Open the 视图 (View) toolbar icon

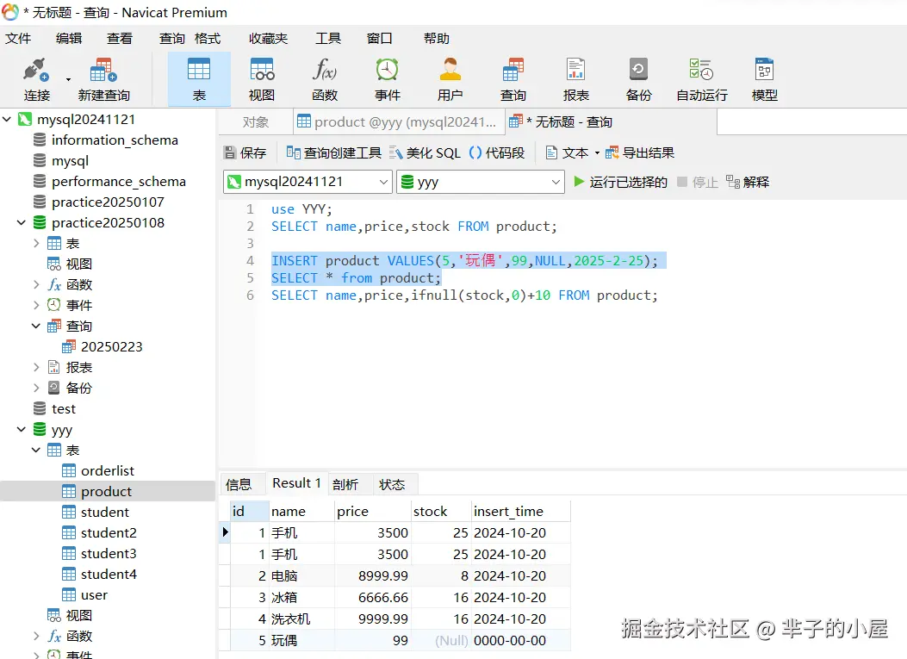[x=262, y=80]
